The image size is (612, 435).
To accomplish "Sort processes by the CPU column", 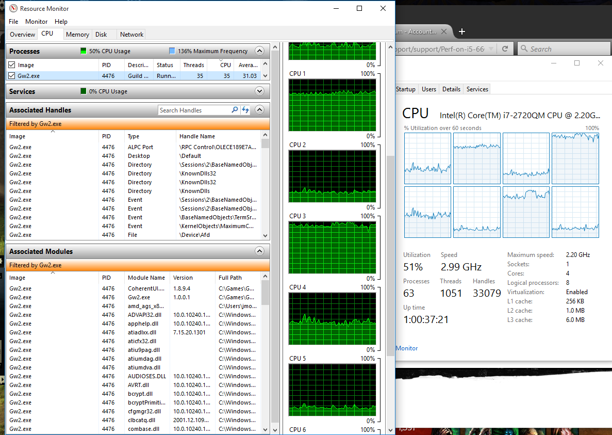I will click(x=221, y=65).
